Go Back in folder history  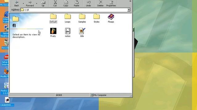pyautogui.click(x=16, y=3)
